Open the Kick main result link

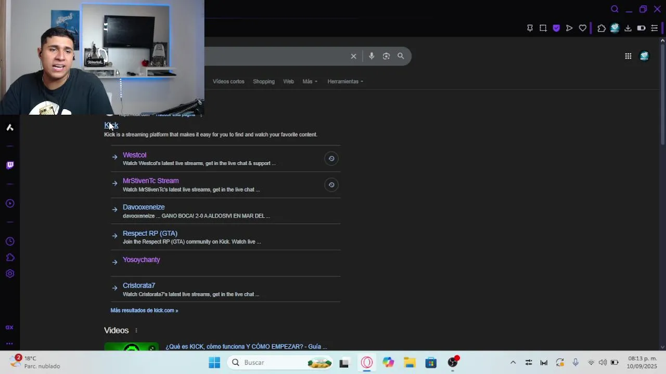tap(111, 125)
